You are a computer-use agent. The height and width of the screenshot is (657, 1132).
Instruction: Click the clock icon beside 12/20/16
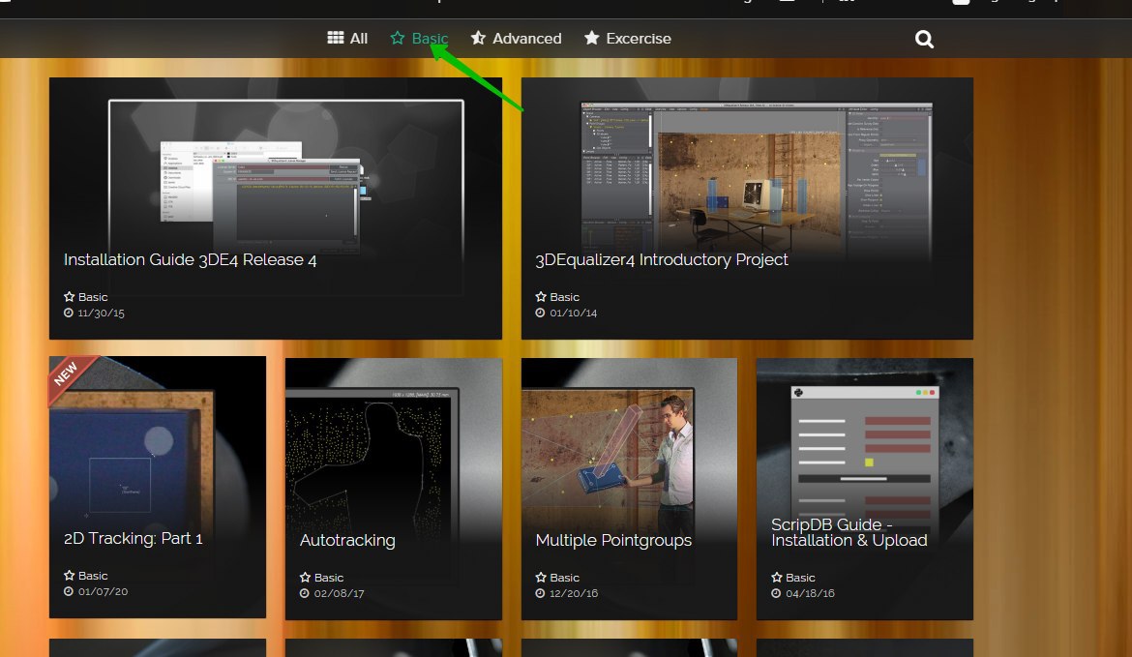(x=540, y=594)
